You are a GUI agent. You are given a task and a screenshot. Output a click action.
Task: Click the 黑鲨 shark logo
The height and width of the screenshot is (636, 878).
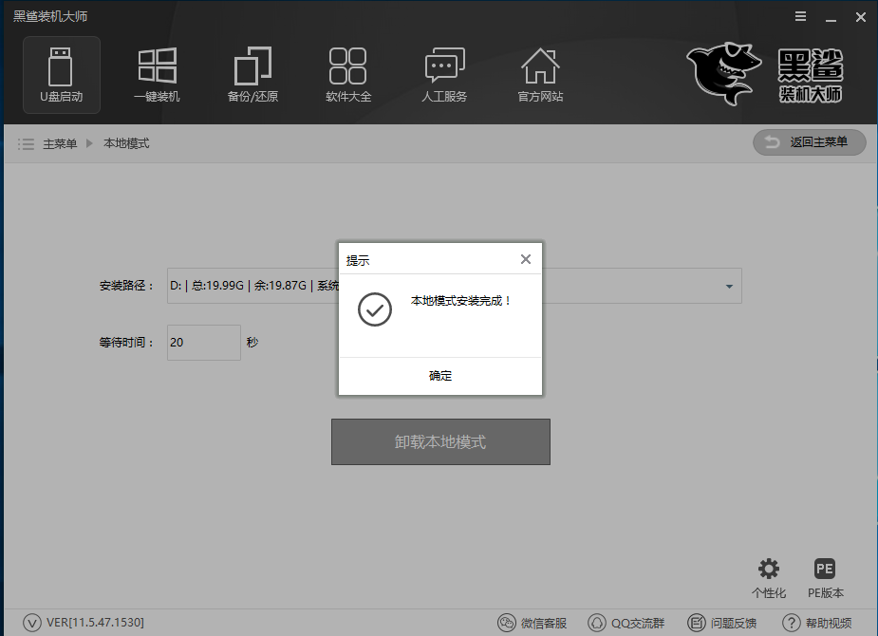[723, 71]
